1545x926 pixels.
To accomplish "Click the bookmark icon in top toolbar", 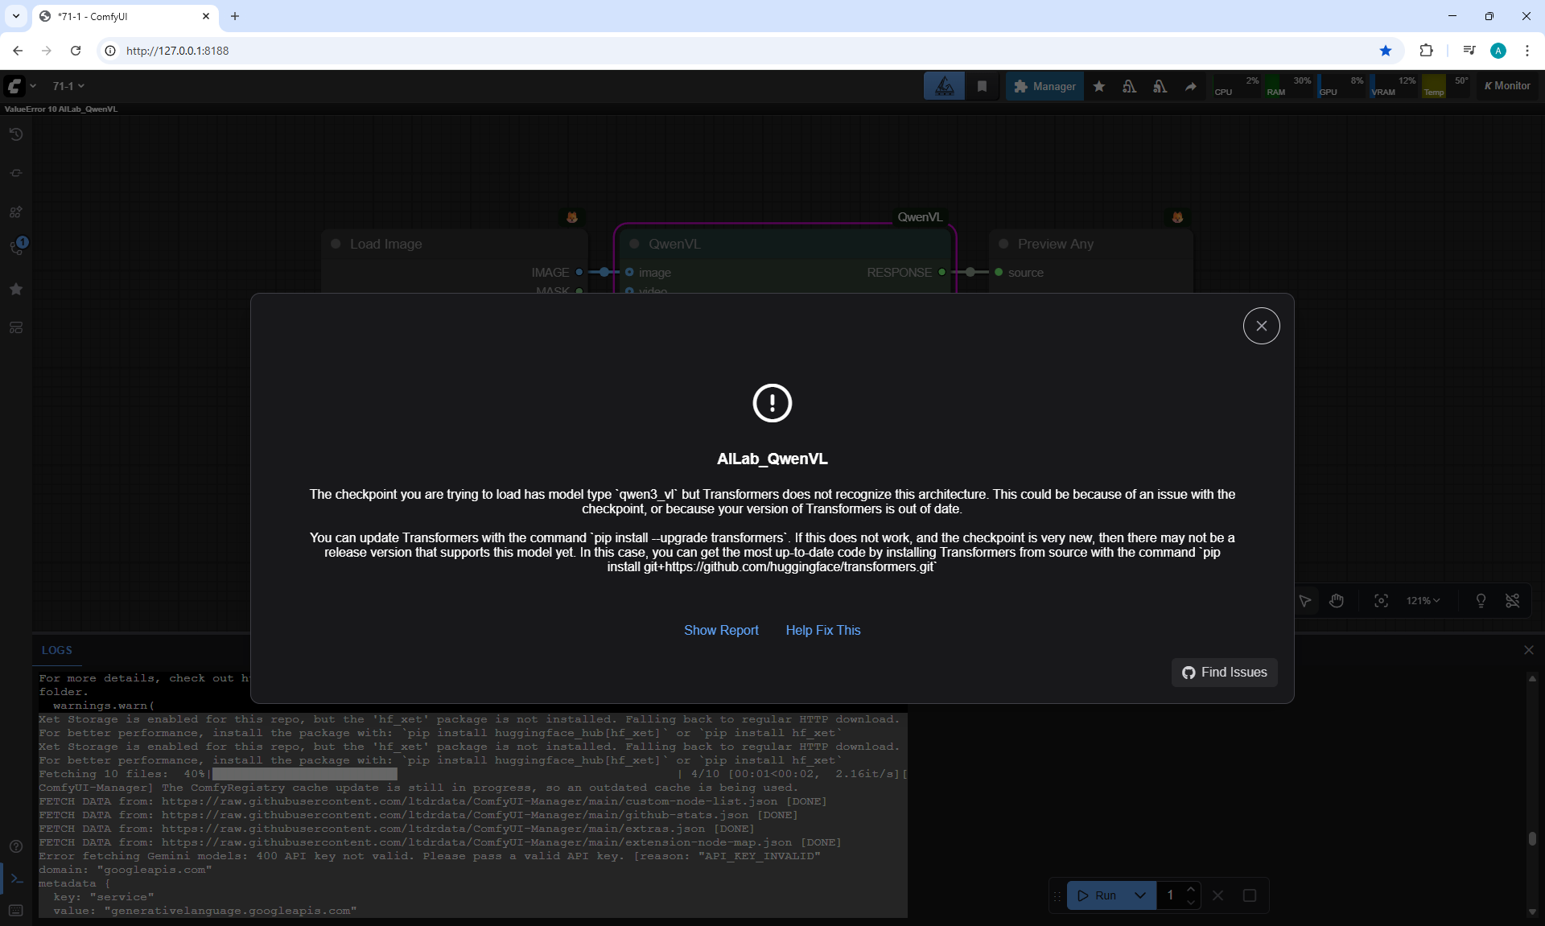I will tap(982, 86).
